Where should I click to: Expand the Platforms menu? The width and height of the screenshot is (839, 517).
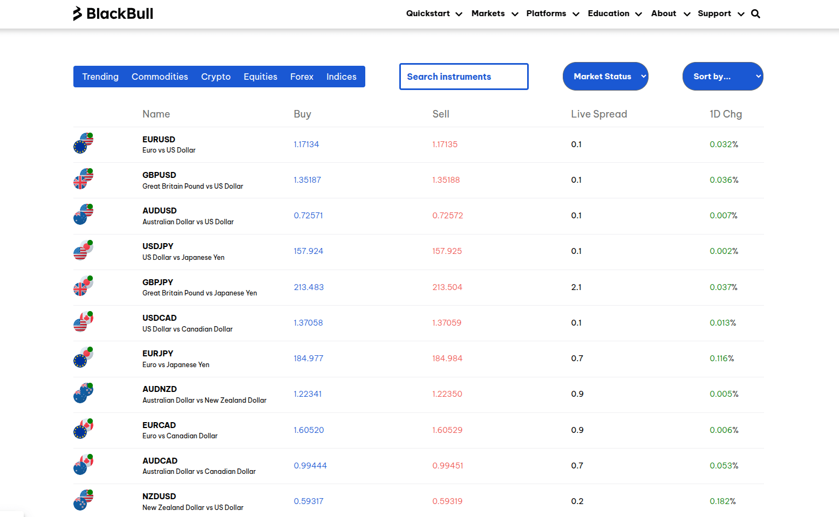click(x=553, y=13)
